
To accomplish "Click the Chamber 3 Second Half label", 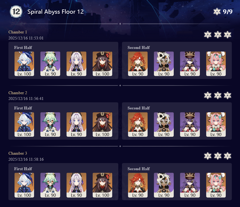I will (x=139, y=169).
